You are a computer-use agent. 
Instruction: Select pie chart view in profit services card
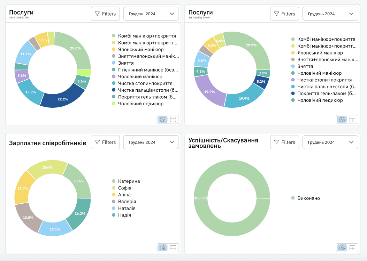(342, 120)
